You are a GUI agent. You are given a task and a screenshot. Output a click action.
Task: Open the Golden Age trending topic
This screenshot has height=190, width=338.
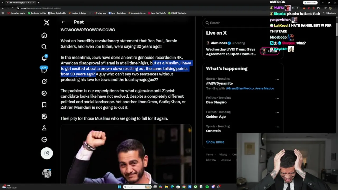tap(216, 117)
